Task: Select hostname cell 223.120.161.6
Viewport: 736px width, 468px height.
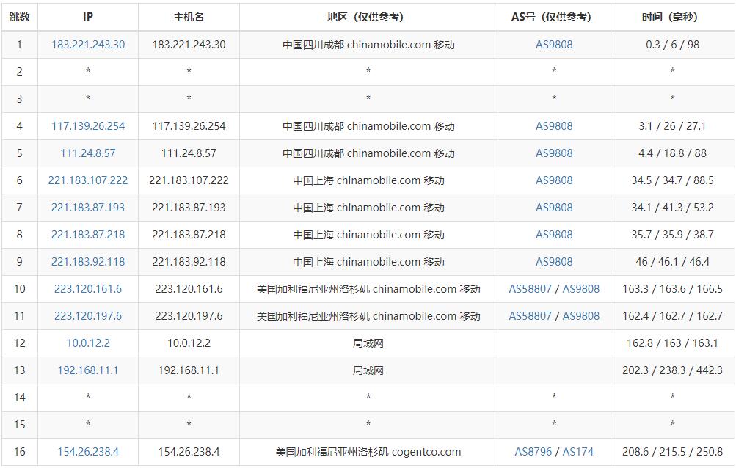Action: click(189, 289)
